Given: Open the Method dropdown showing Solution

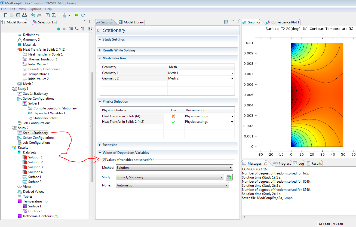Looking at the screenshot, I should (x=174, y=168).
